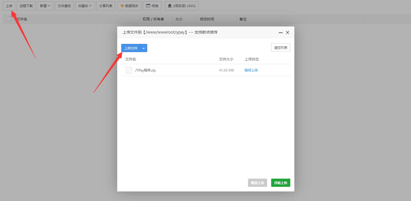Close the upload dialog with X

click(x=287, y=32)
